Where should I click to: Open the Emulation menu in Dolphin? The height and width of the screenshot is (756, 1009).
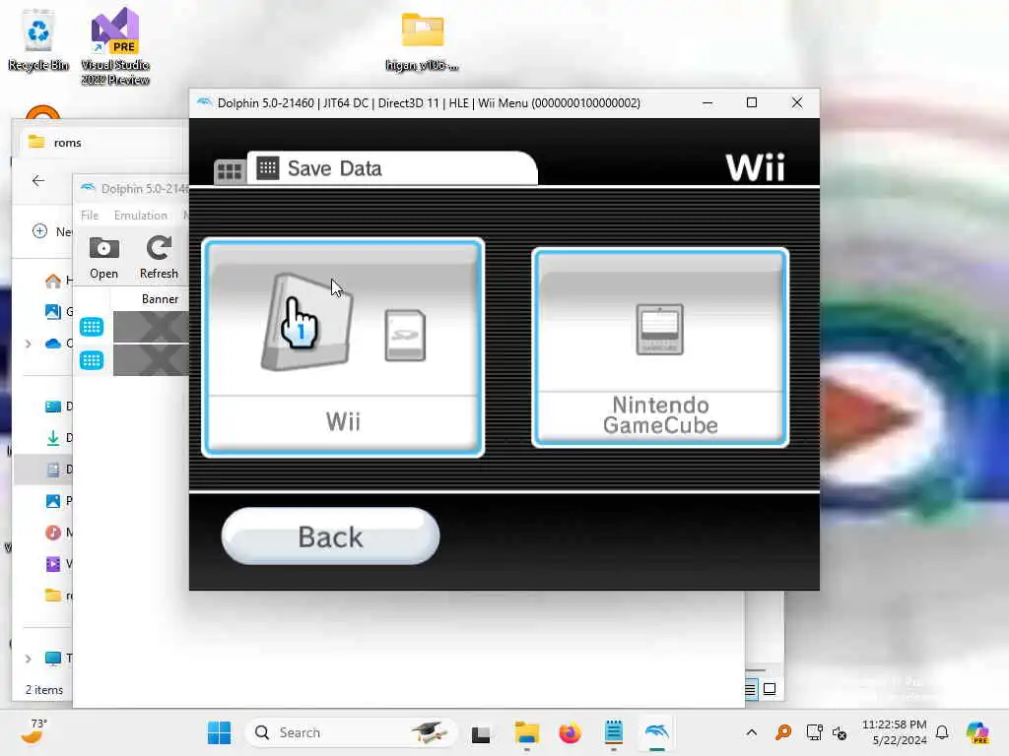click(x=140, y=216)
